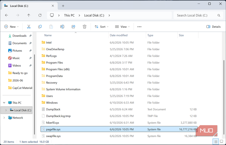Sort by Date modified column header
Image resolution: width=226 pixels, height=145 pixels.
[119, 35]
